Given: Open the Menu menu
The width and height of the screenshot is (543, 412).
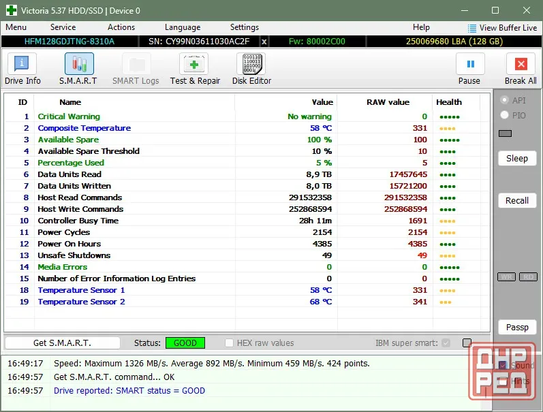Looking at the screenshot, I should [x=16, y=27].
